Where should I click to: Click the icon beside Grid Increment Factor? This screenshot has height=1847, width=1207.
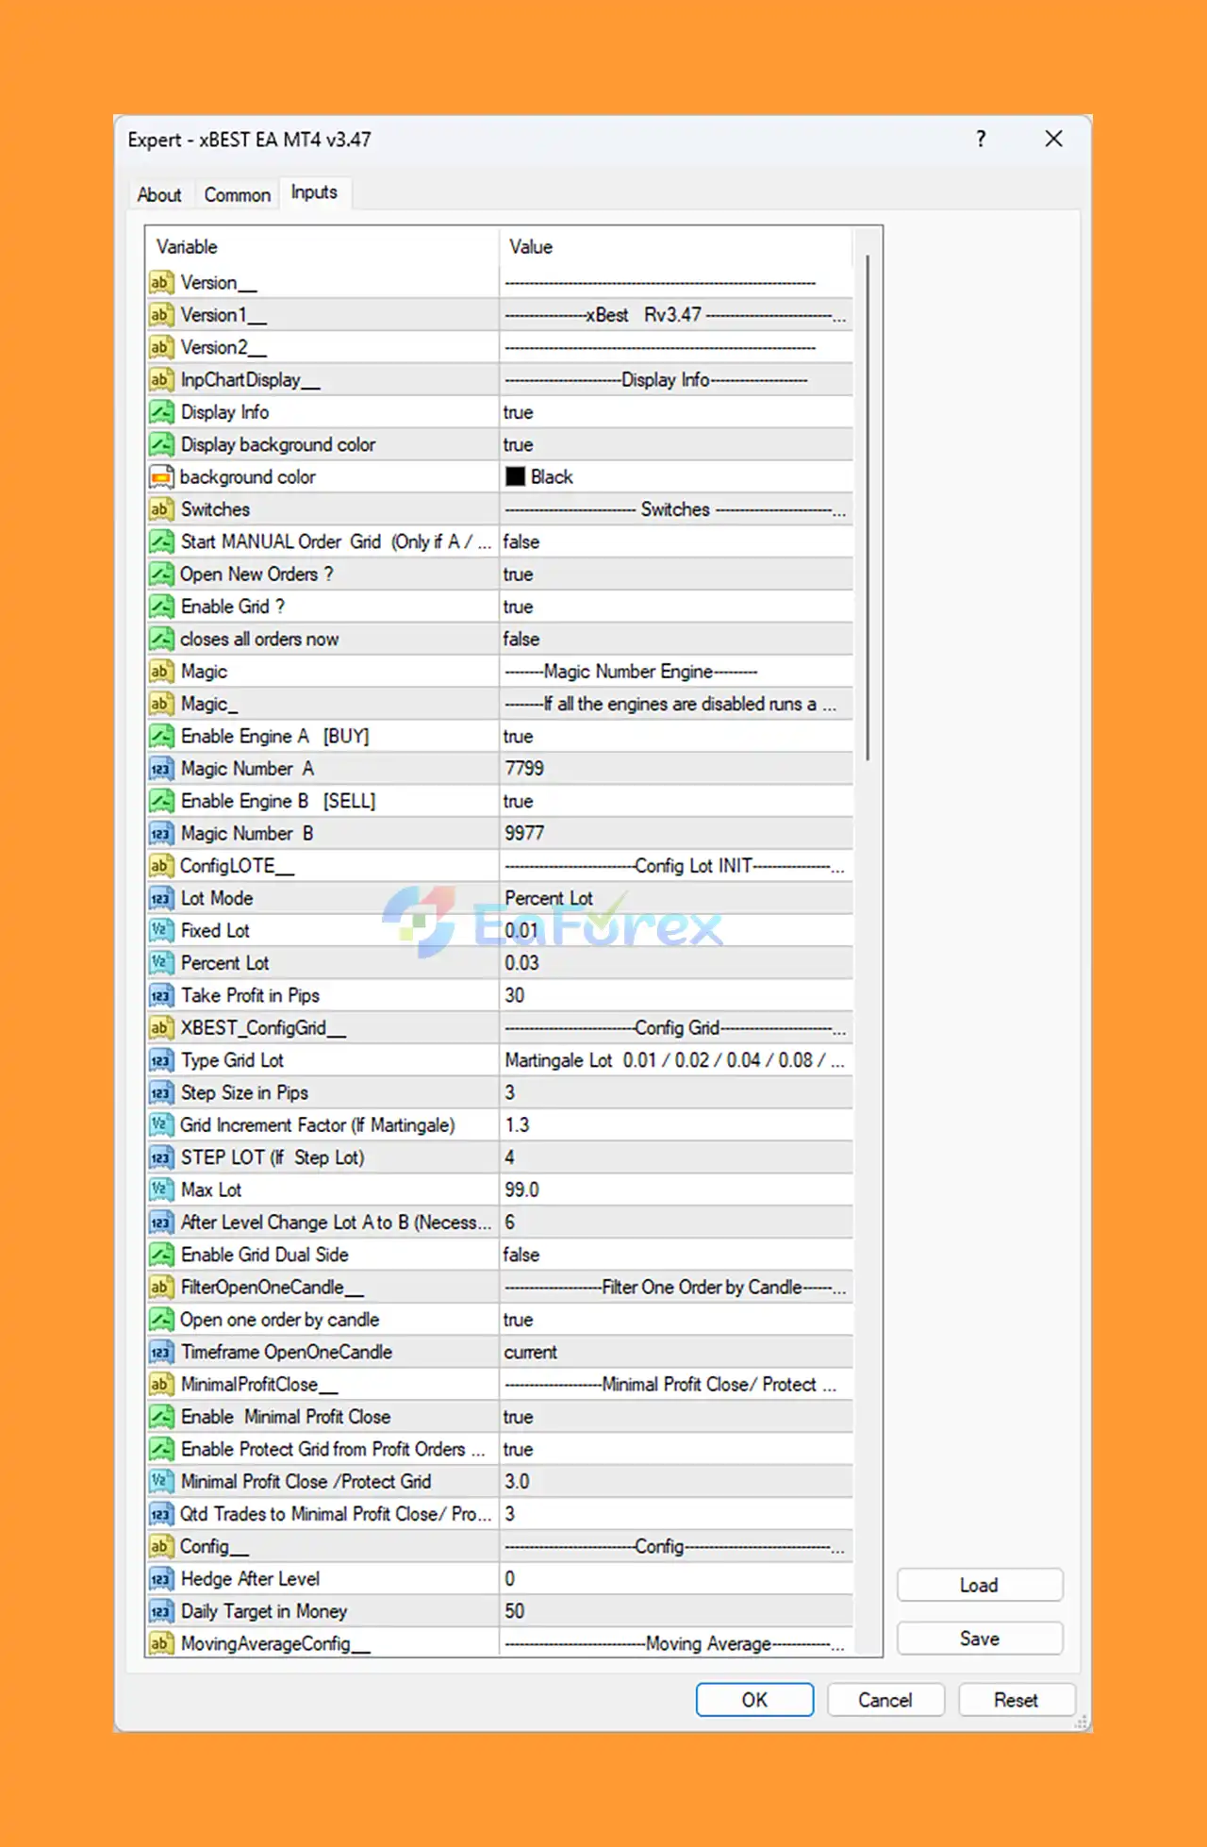pos(161,1124)
